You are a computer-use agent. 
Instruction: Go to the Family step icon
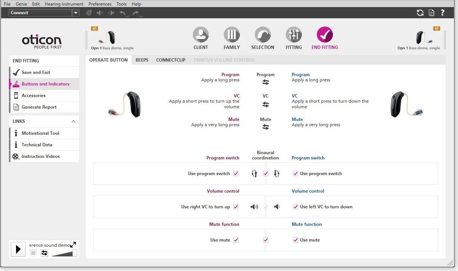click(x=232, y=35)
